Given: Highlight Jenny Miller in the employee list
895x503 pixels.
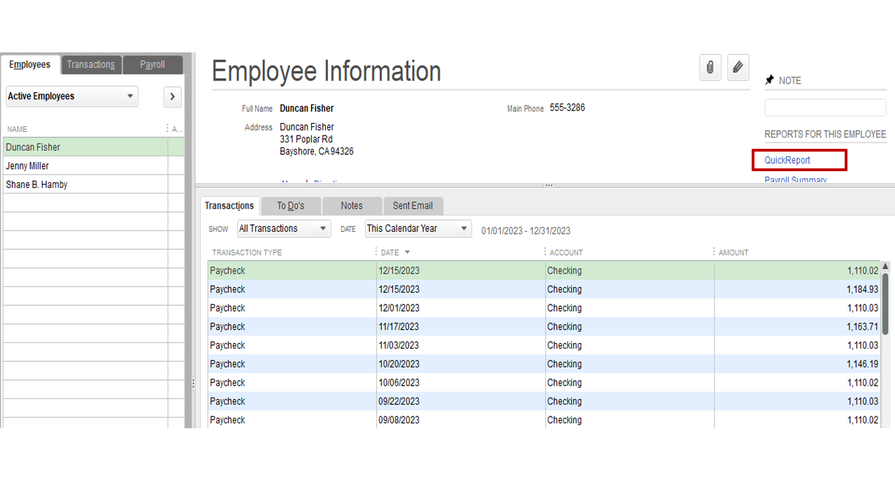Looking at the screenshot, I should (27, 166).
